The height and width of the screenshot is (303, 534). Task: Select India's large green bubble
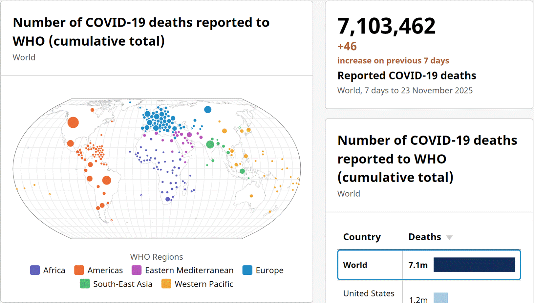pyautogui.click(x=210, y=144)
